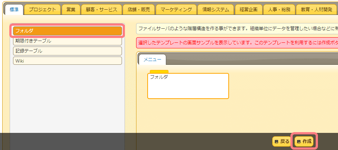This screenshot has width=338, height=150.
Task: Open the マーケティング tab
Action: (176, 10)
